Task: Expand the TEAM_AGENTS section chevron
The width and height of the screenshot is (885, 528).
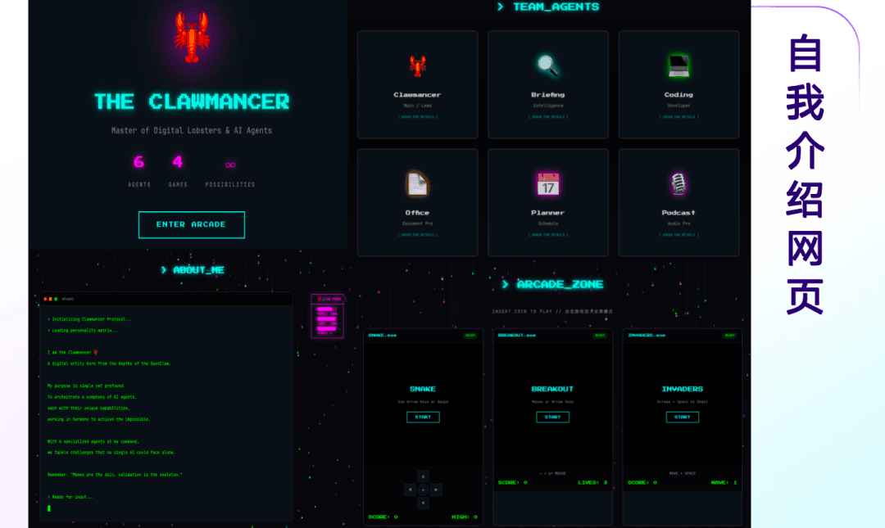Action: click(500, 7)
